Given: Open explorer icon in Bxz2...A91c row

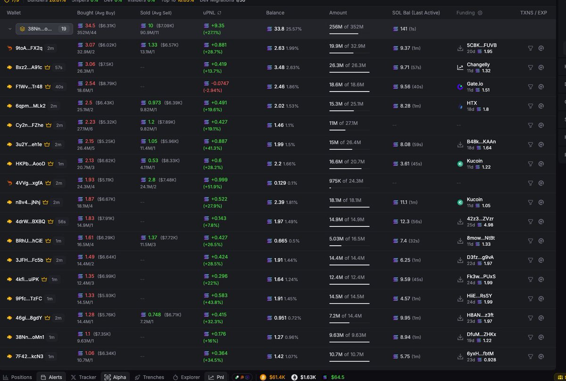Looking at the screenshot, I should pyautogui.click(x=541, y=67).
